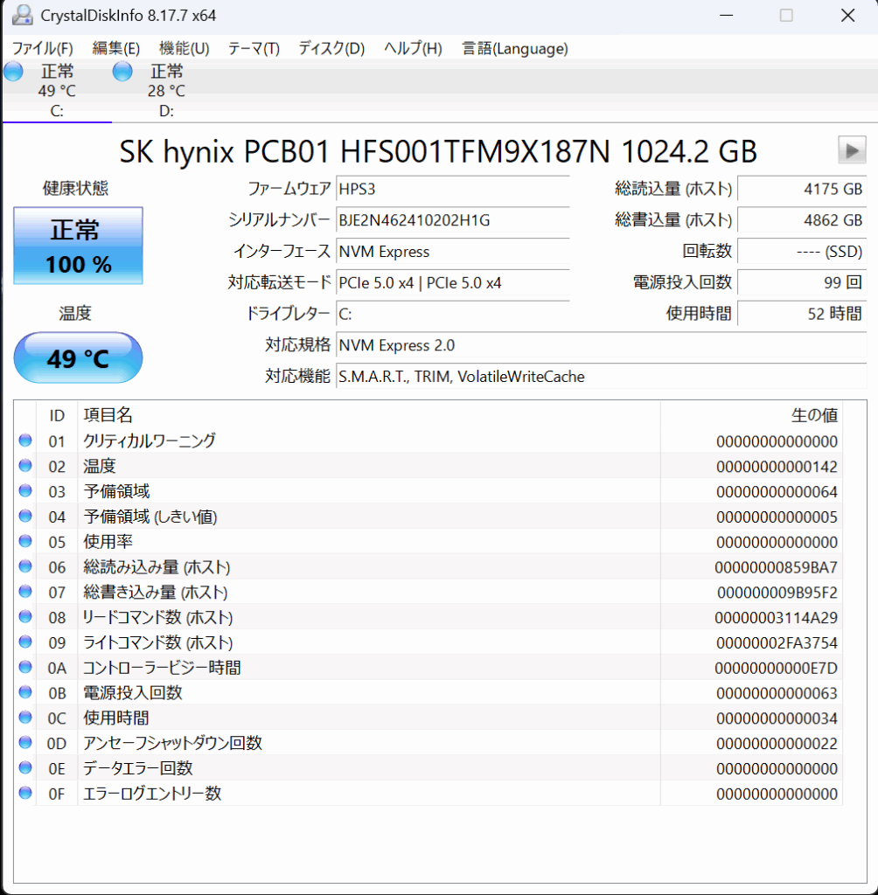Click status icon for コントローラービジー時間 row
This screenshot has height=895, width=878.
pyautogui.click(x=25, y=667)
